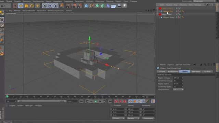Collapse the first red-dot parent object
219x123 pixels.
pyautogui.click(x=157, y=8)
